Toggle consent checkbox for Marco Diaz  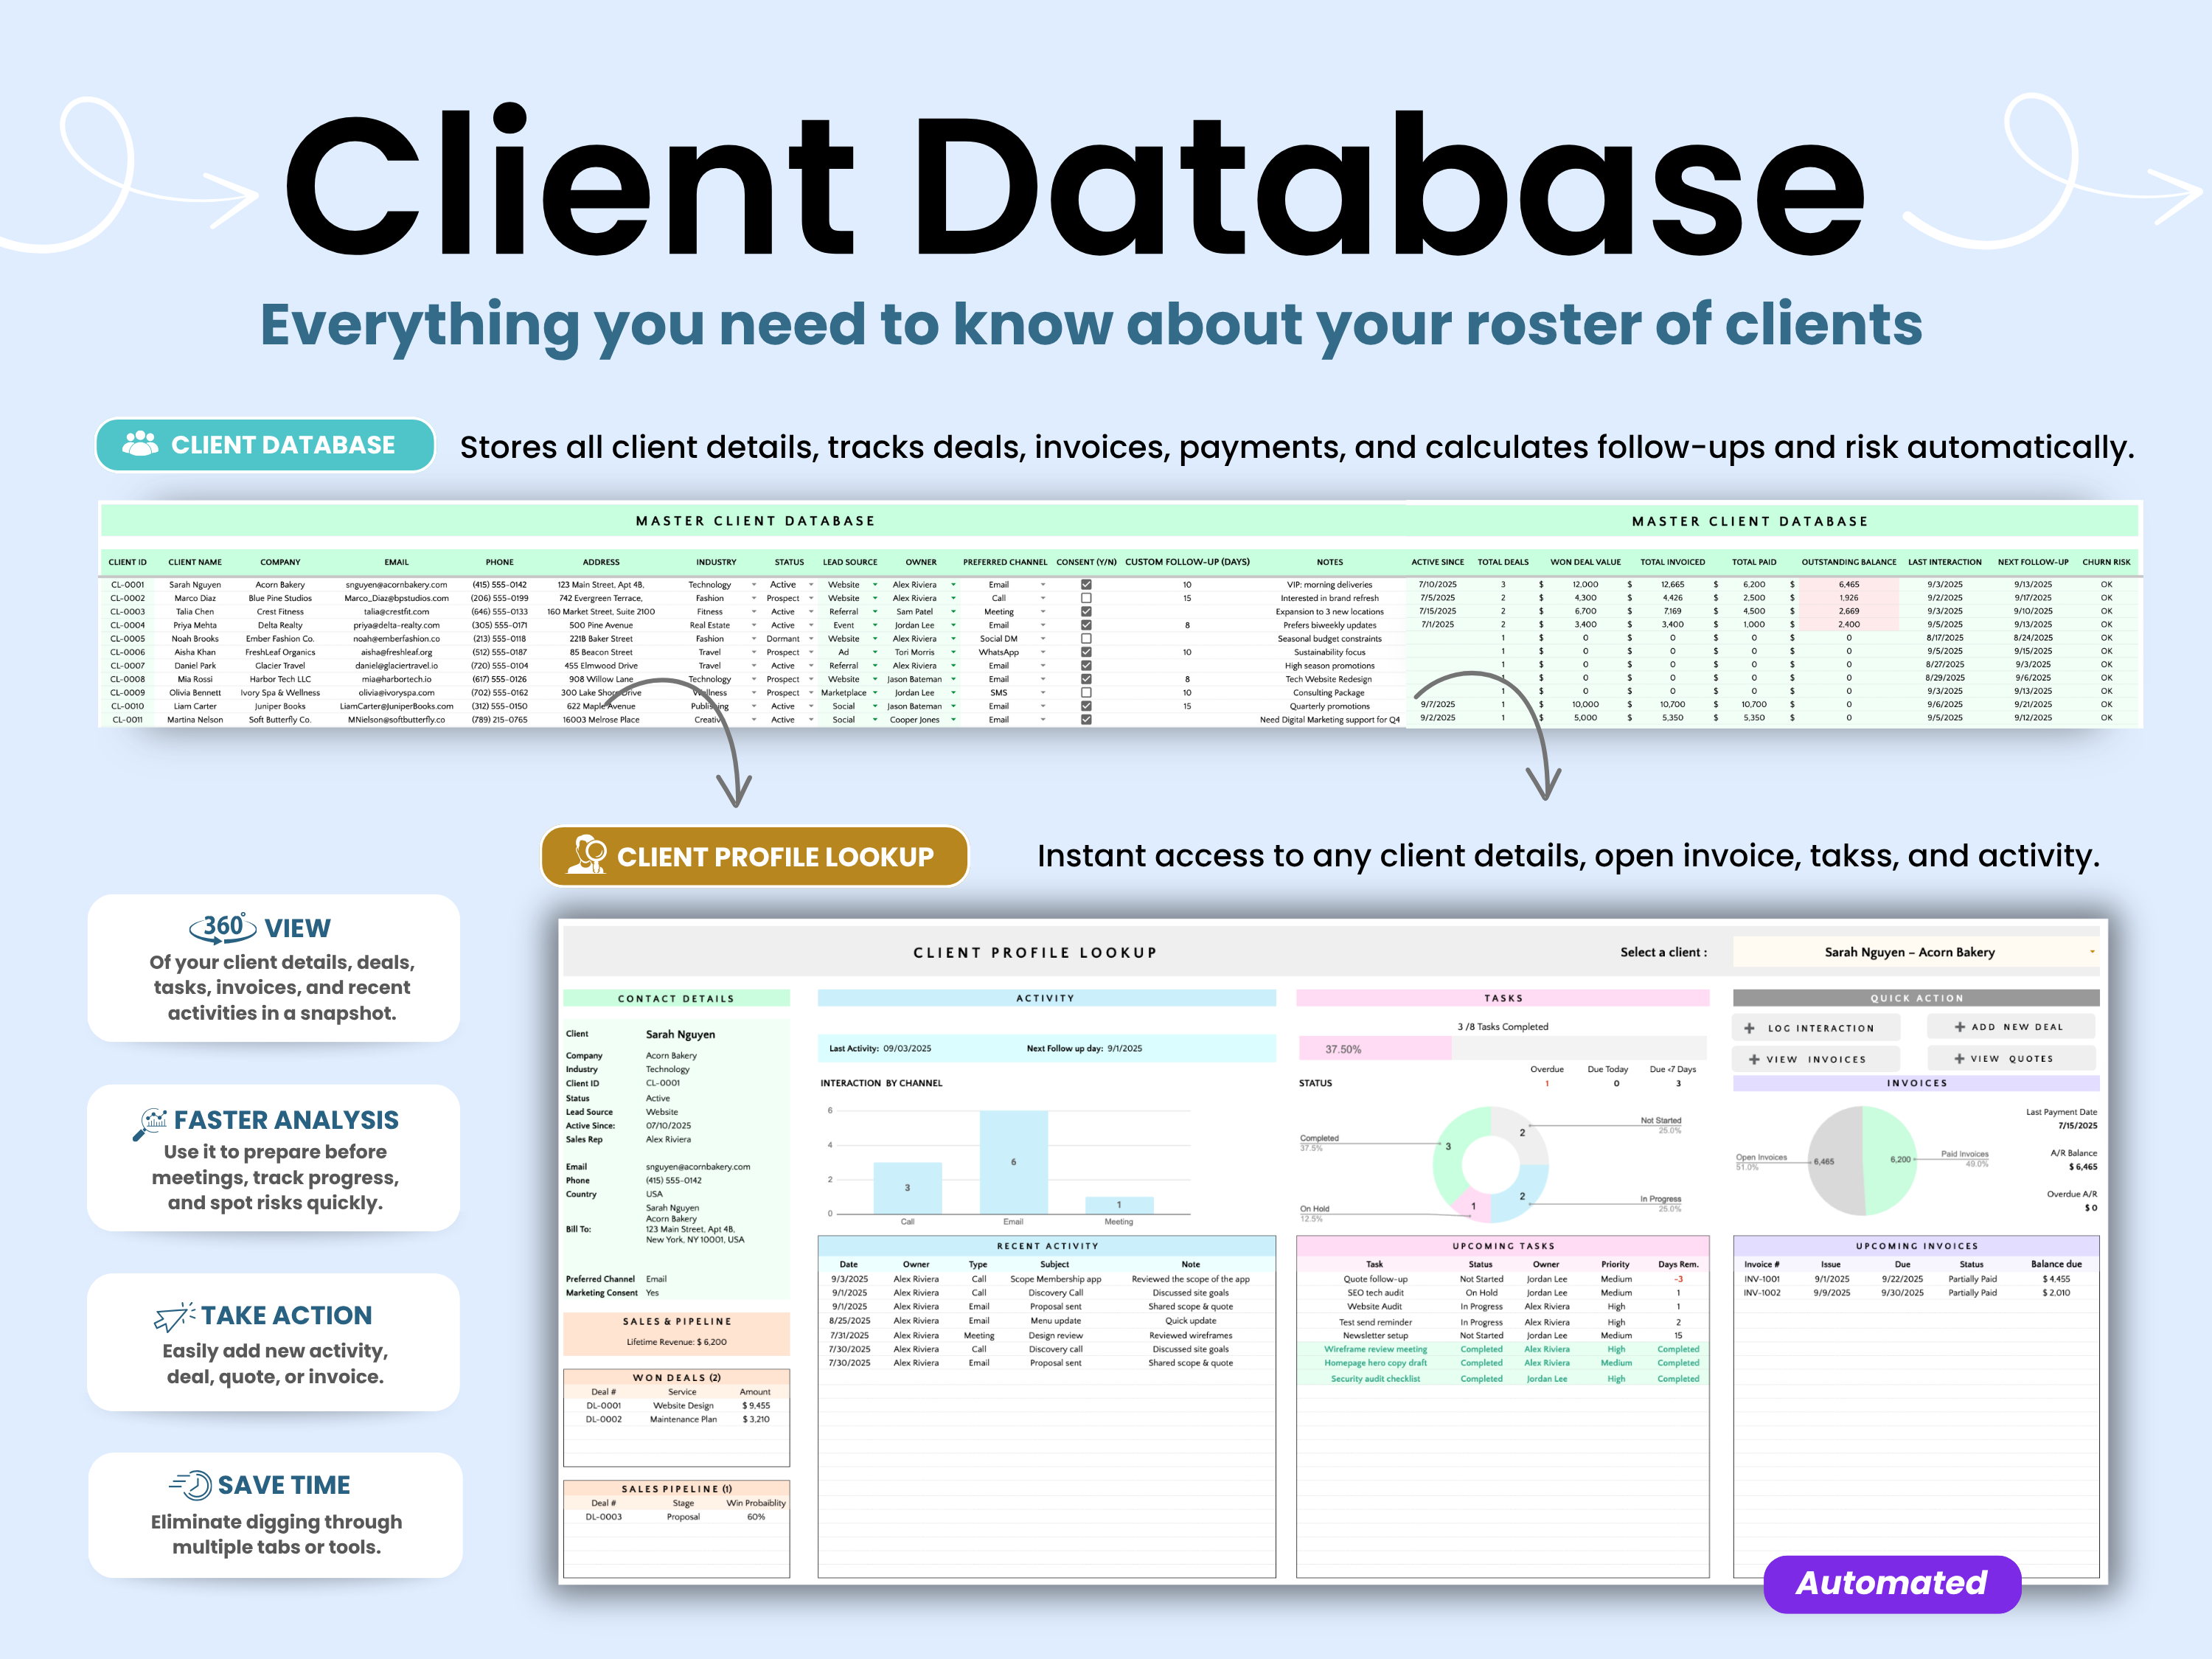(1086, 598)
